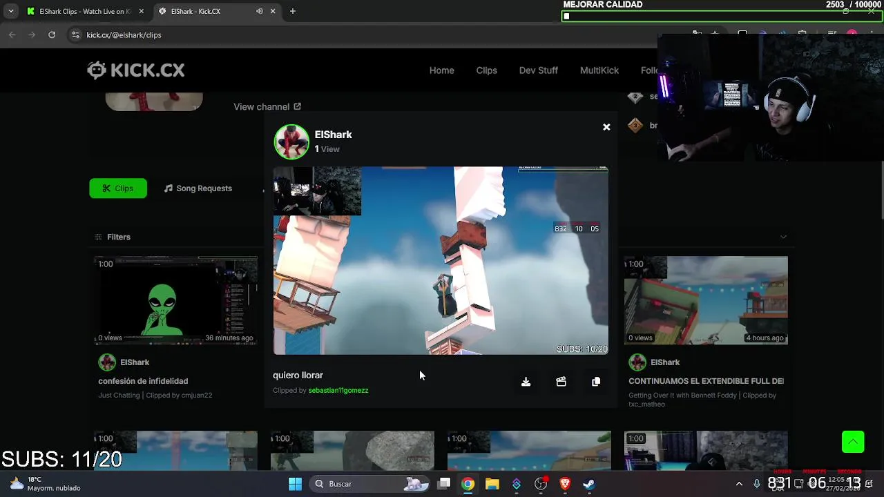View site information icon in address bar

click(x=76, y=35)
